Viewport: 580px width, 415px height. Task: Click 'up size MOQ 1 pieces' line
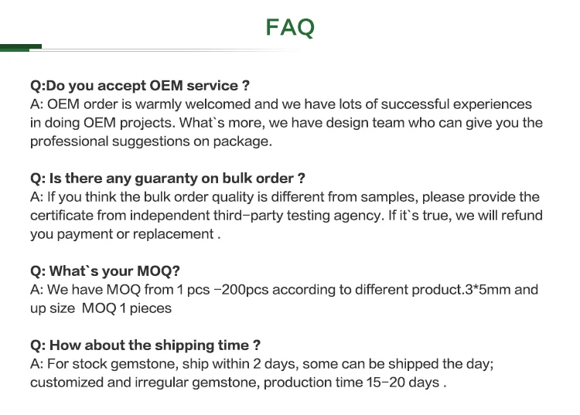coord(101,308)
